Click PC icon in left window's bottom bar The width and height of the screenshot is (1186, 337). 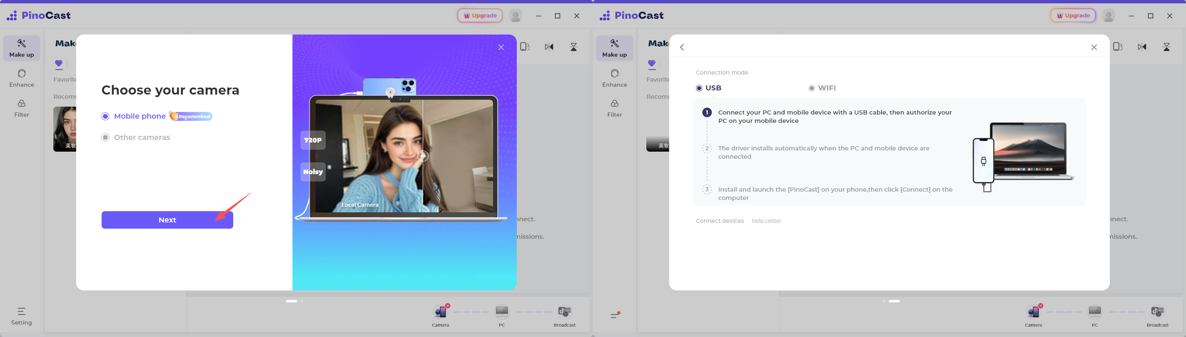[502, 312]
